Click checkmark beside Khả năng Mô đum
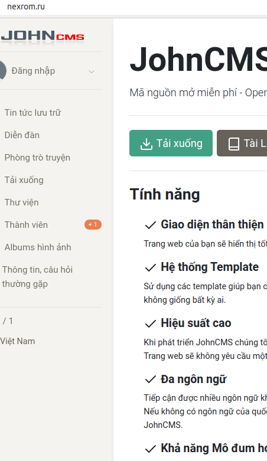The width and height of the screenshot is (267, 461). tap(151, 449)
